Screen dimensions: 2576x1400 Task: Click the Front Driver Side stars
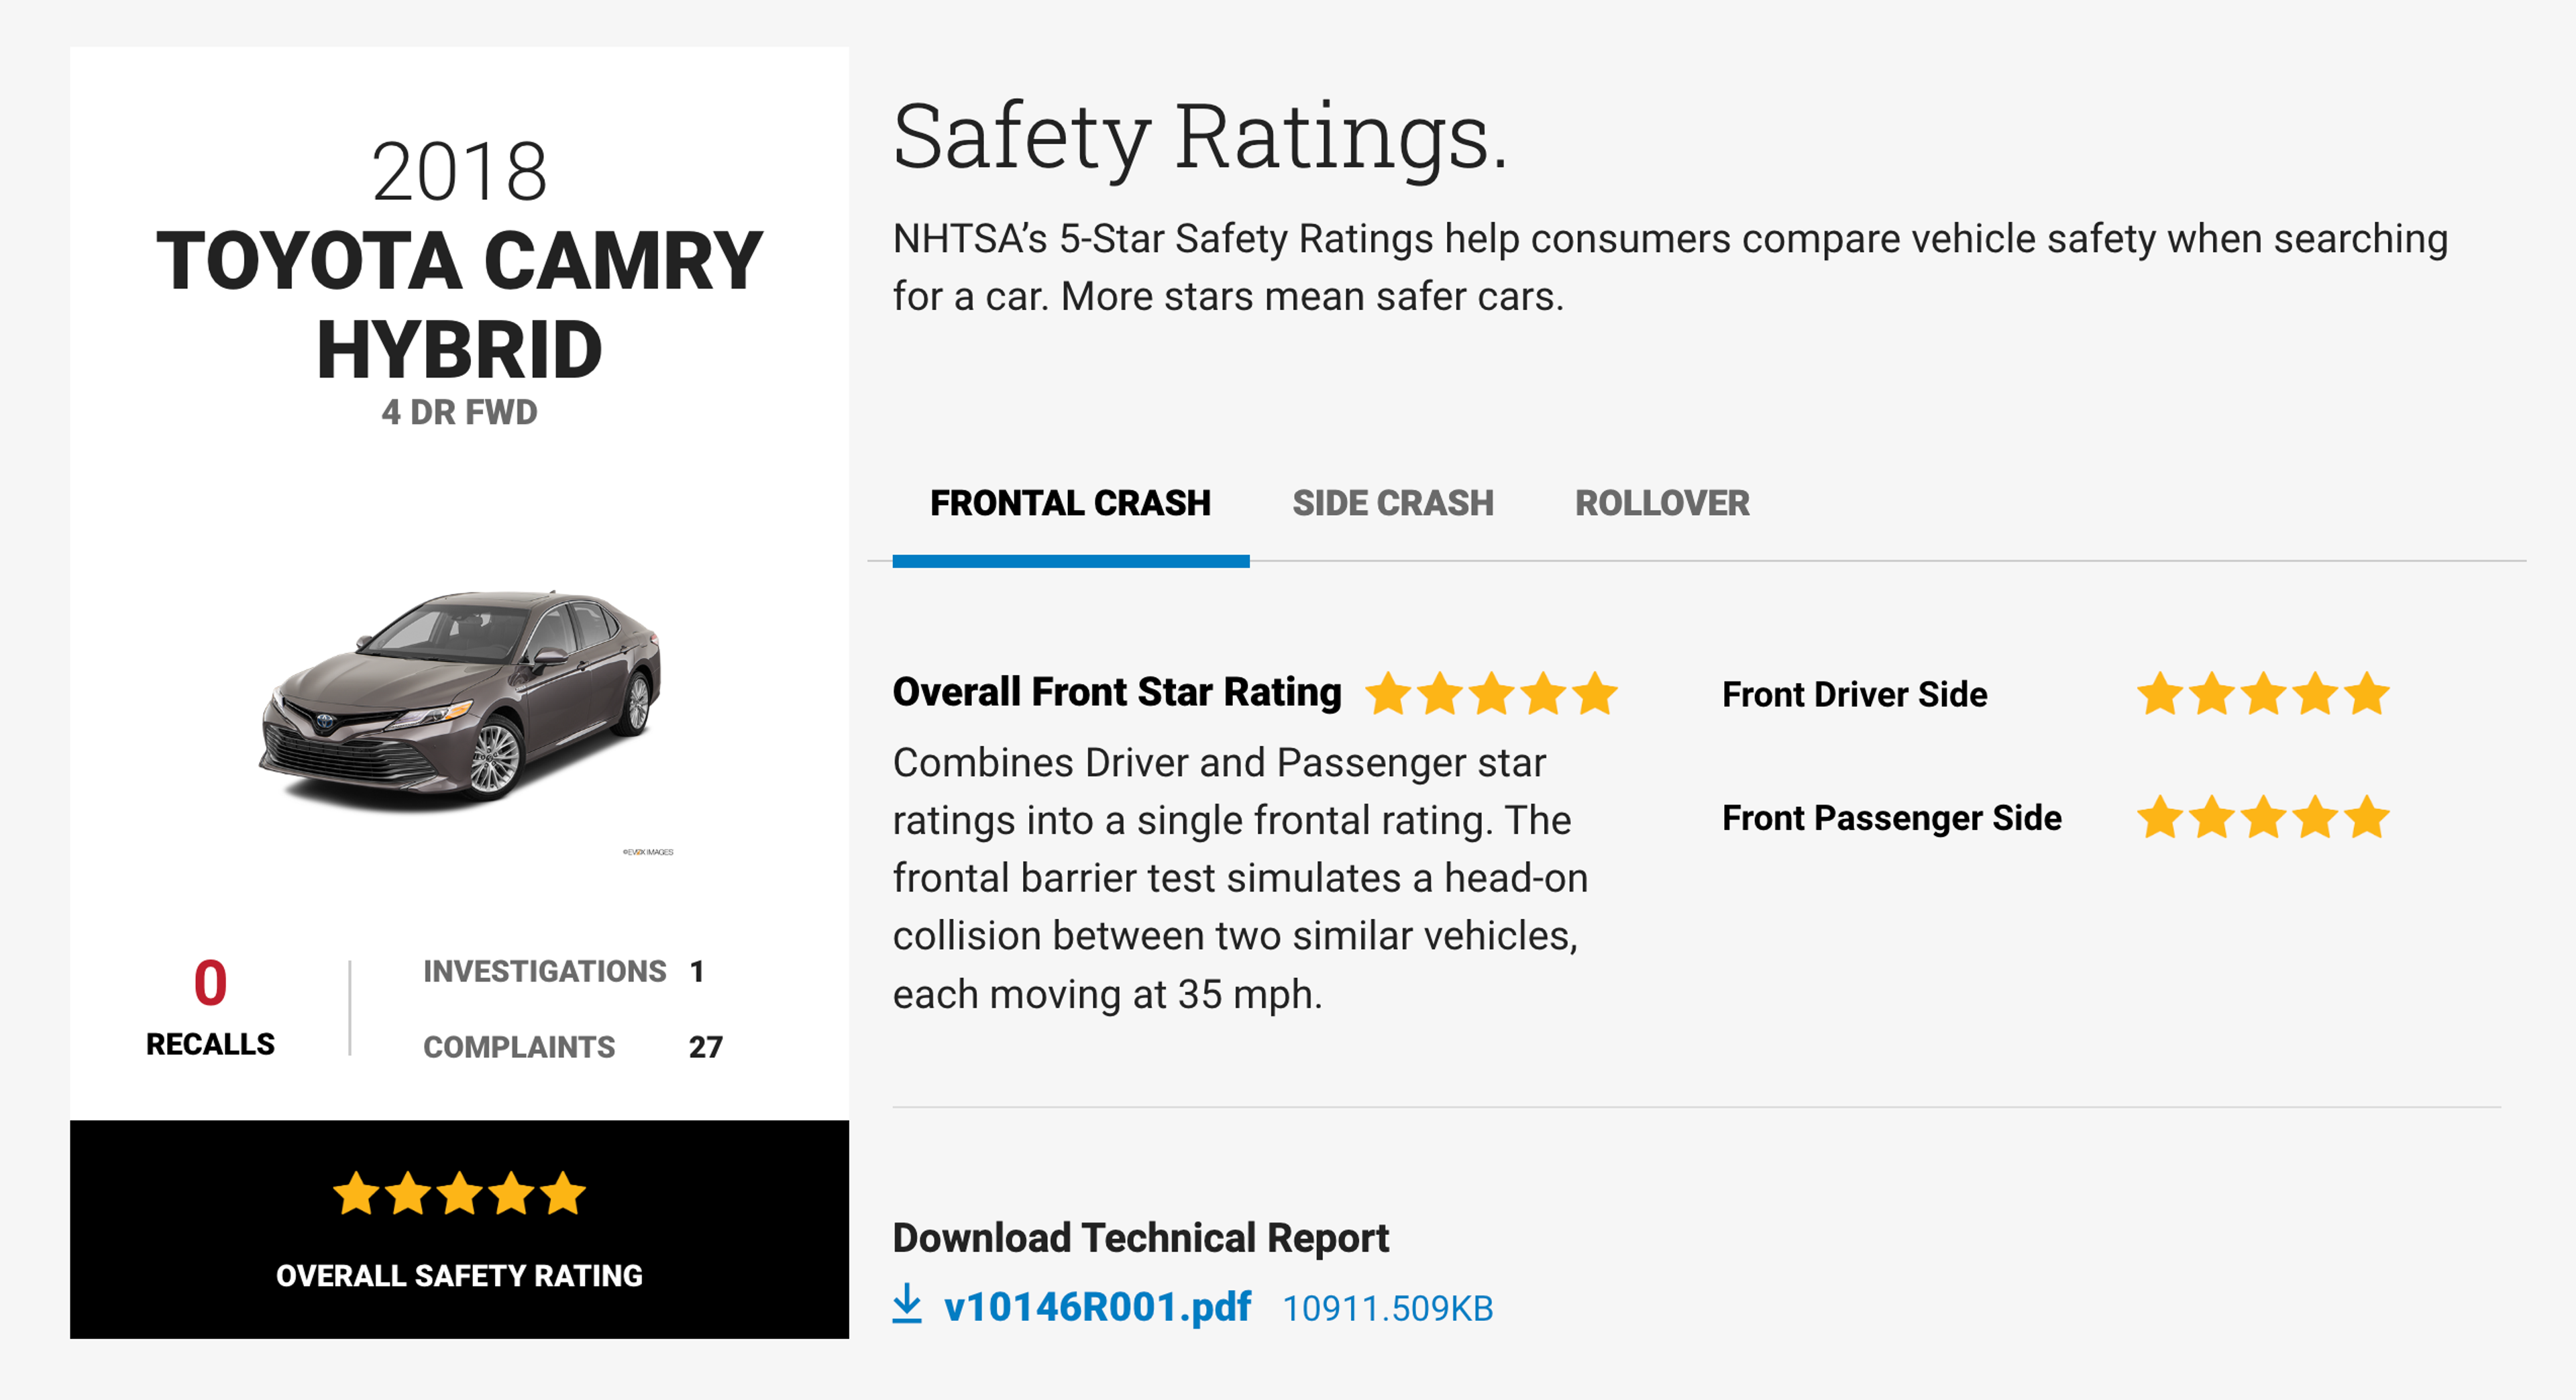2263,694
